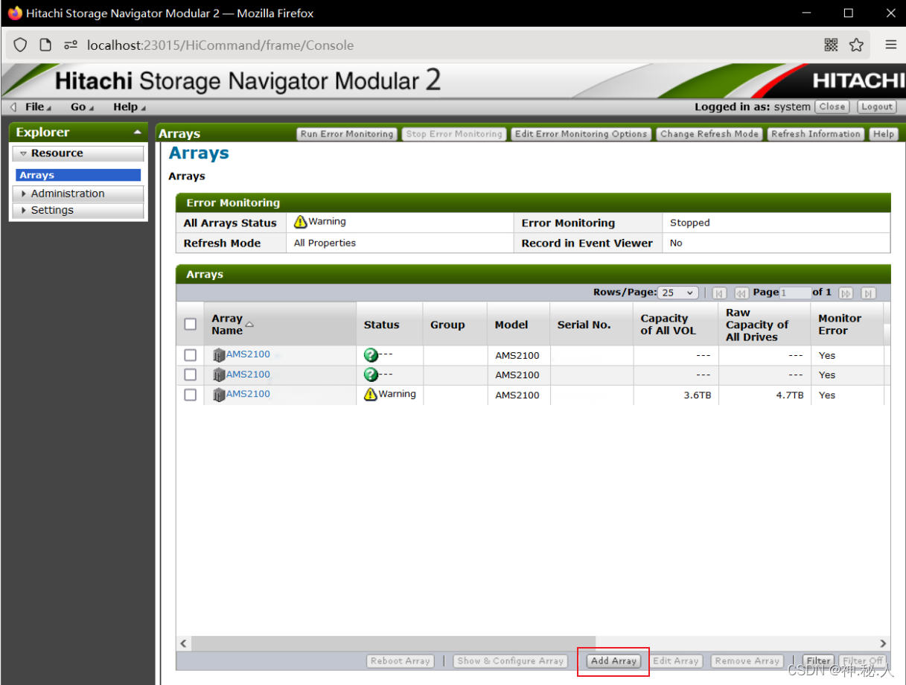Viewport: 906px width, 685px height.
Task: Click Show & Configure Array
Action: [511, 661]
